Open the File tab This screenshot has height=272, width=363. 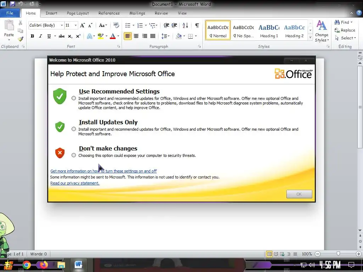tap(10, 13)
